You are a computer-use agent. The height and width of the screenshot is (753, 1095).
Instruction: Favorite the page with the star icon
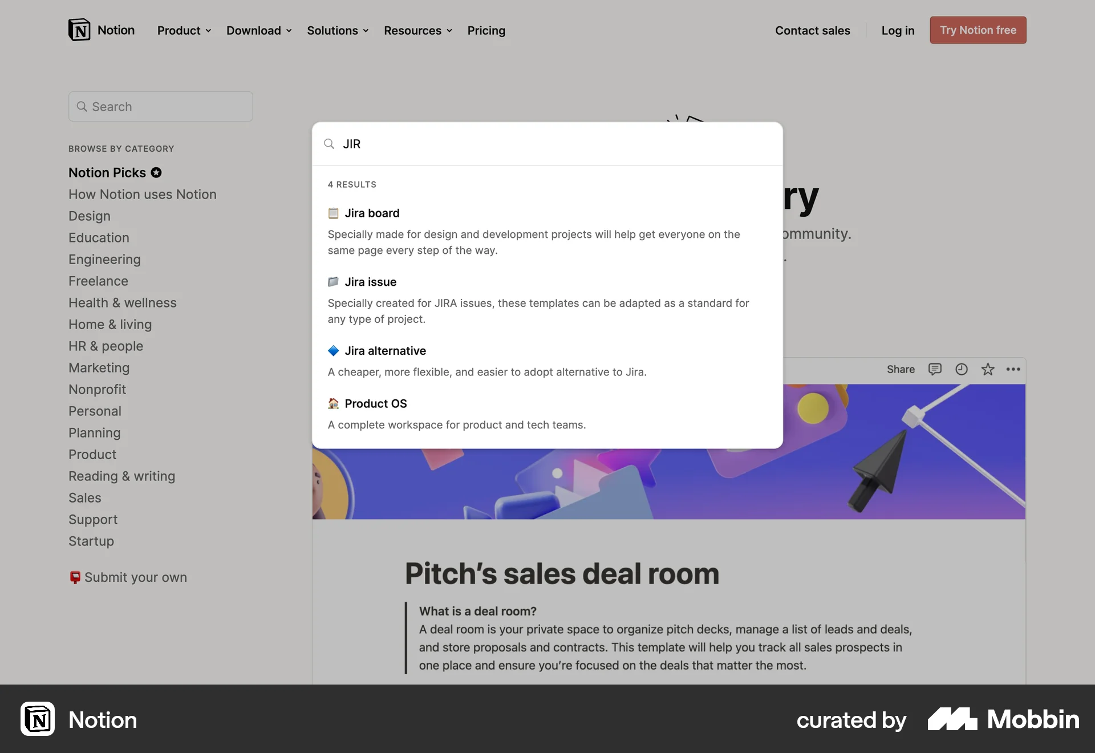[988, 369]
